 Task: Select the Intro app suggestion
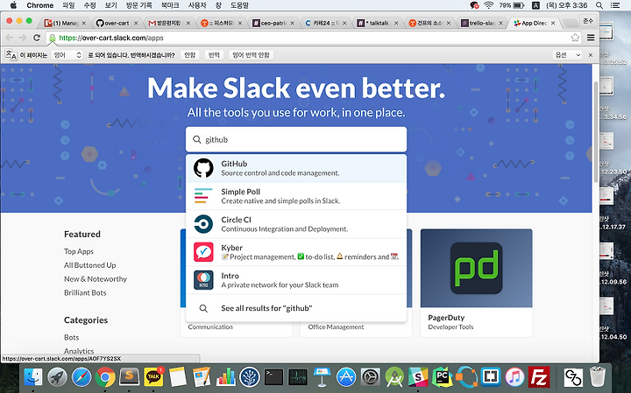296,280
